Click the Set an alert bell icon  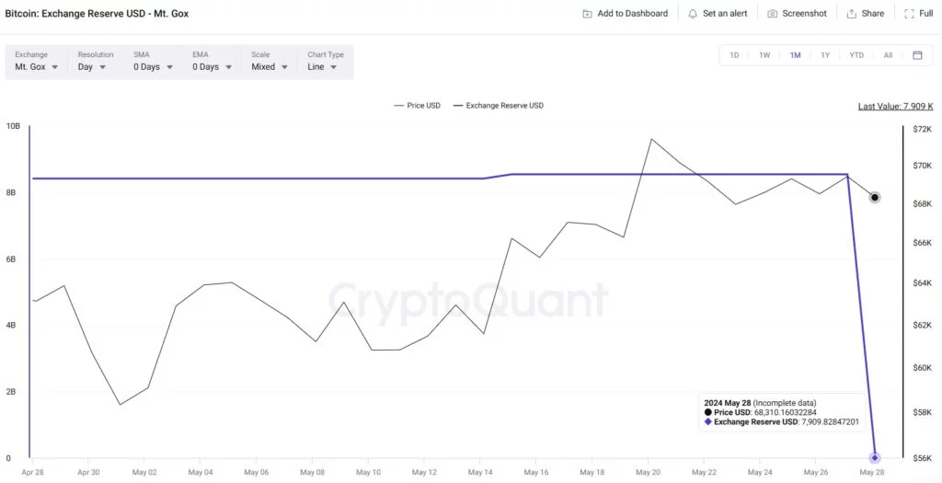(x=693, y=13)
